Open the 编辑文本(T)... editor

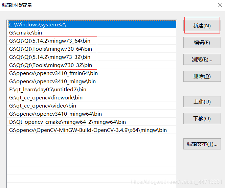[202, 144]
